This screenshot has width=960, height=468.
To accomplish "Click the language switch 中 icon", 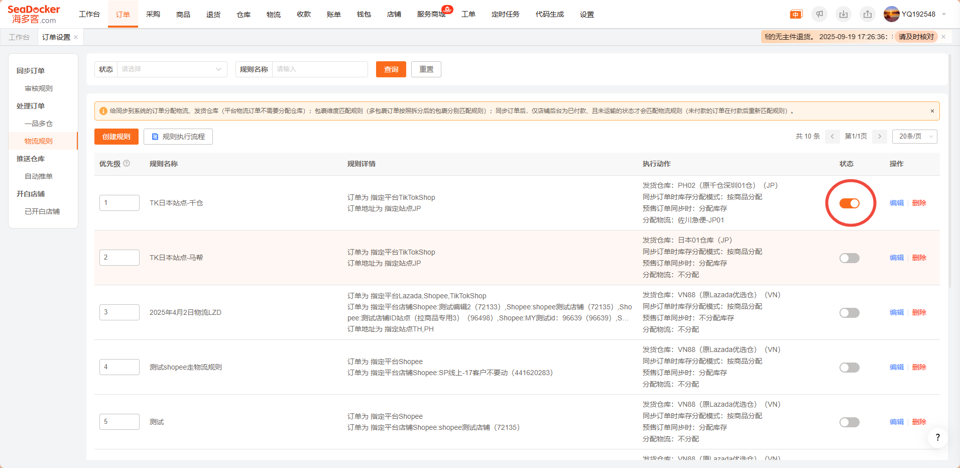I will [x=796, y=15].
